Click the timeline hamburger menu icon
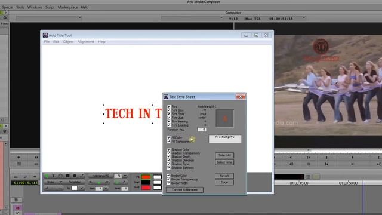Image resolution: width=382 pixels, height=215 pixels. pos(16,177)
